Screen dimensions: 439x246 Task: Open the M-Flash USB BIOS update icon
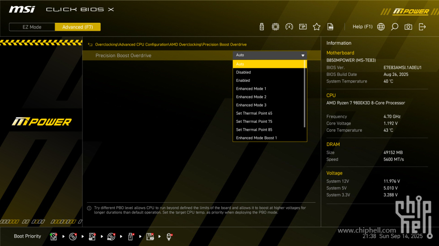point(262,27)
